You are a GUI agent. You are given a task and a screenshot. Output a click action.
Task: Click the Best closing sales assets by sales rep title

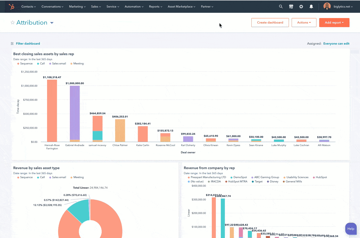point(44,54)
